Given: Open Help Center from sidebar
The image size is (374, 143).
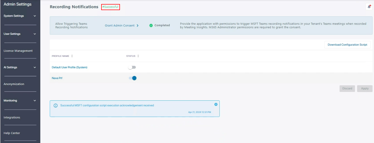Looking at the screenshot, I should pyautogui.click(x=12, y=133).
